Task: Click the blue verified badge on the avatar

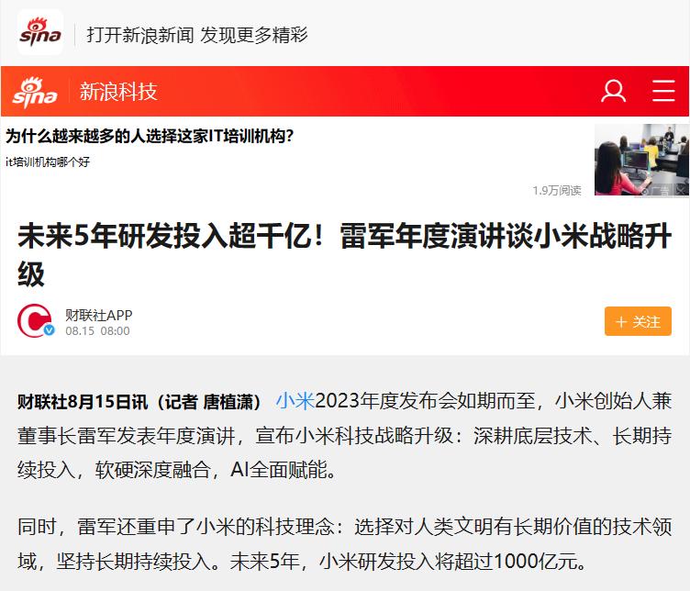Action: [x=50, y=330]
